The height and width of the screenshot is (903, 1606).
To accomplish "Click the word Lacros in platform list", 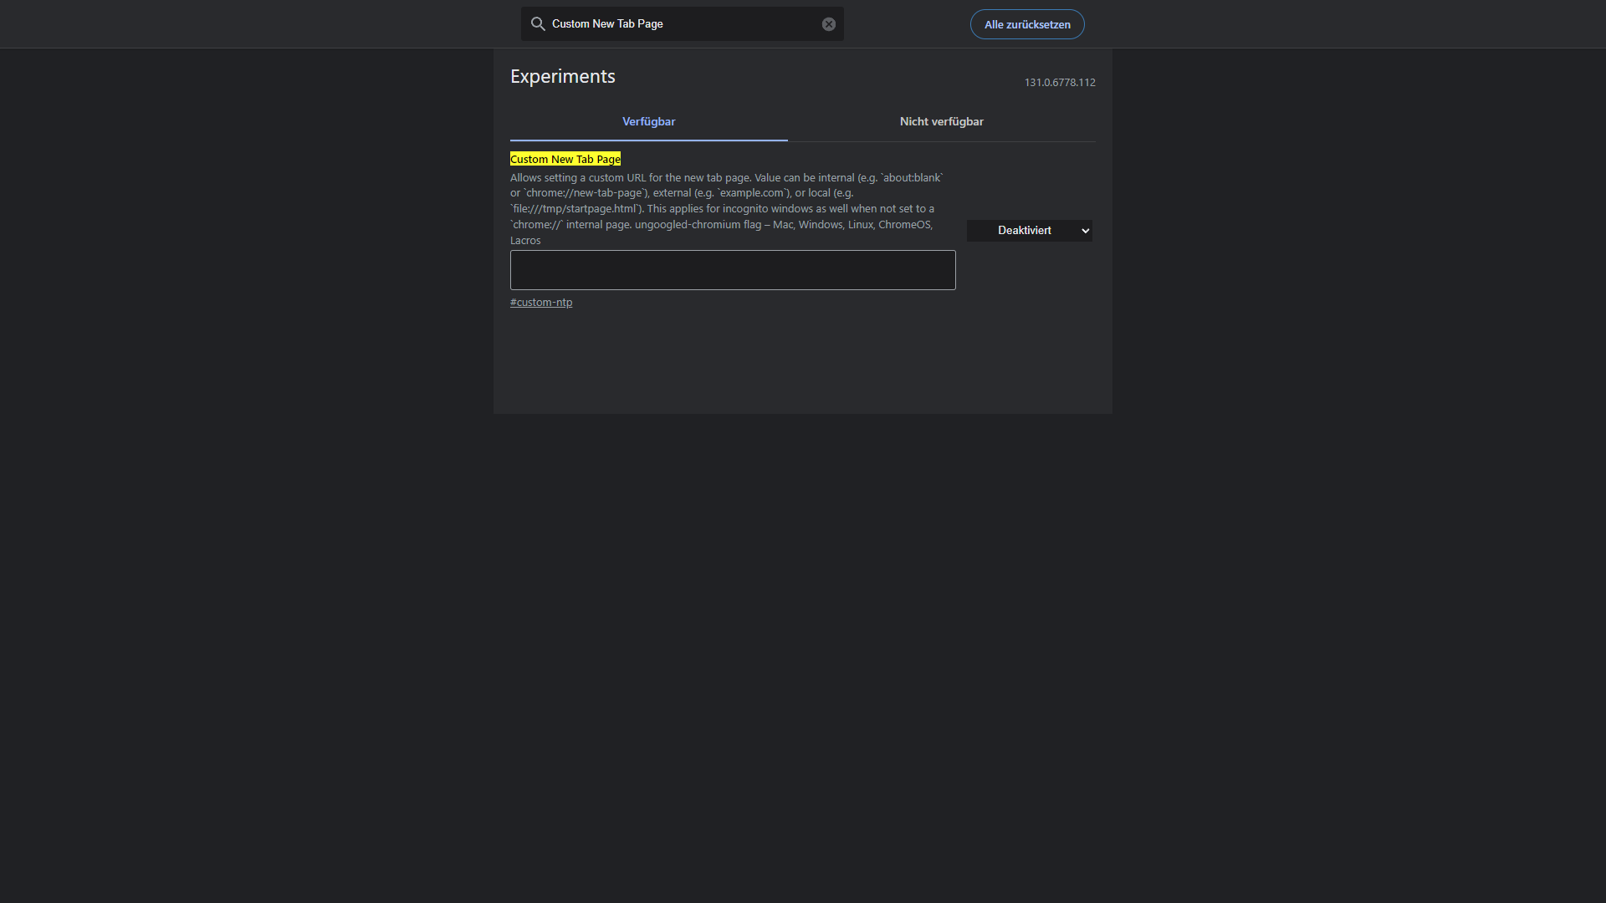I will pyautogui.click(x=525, y=241).
